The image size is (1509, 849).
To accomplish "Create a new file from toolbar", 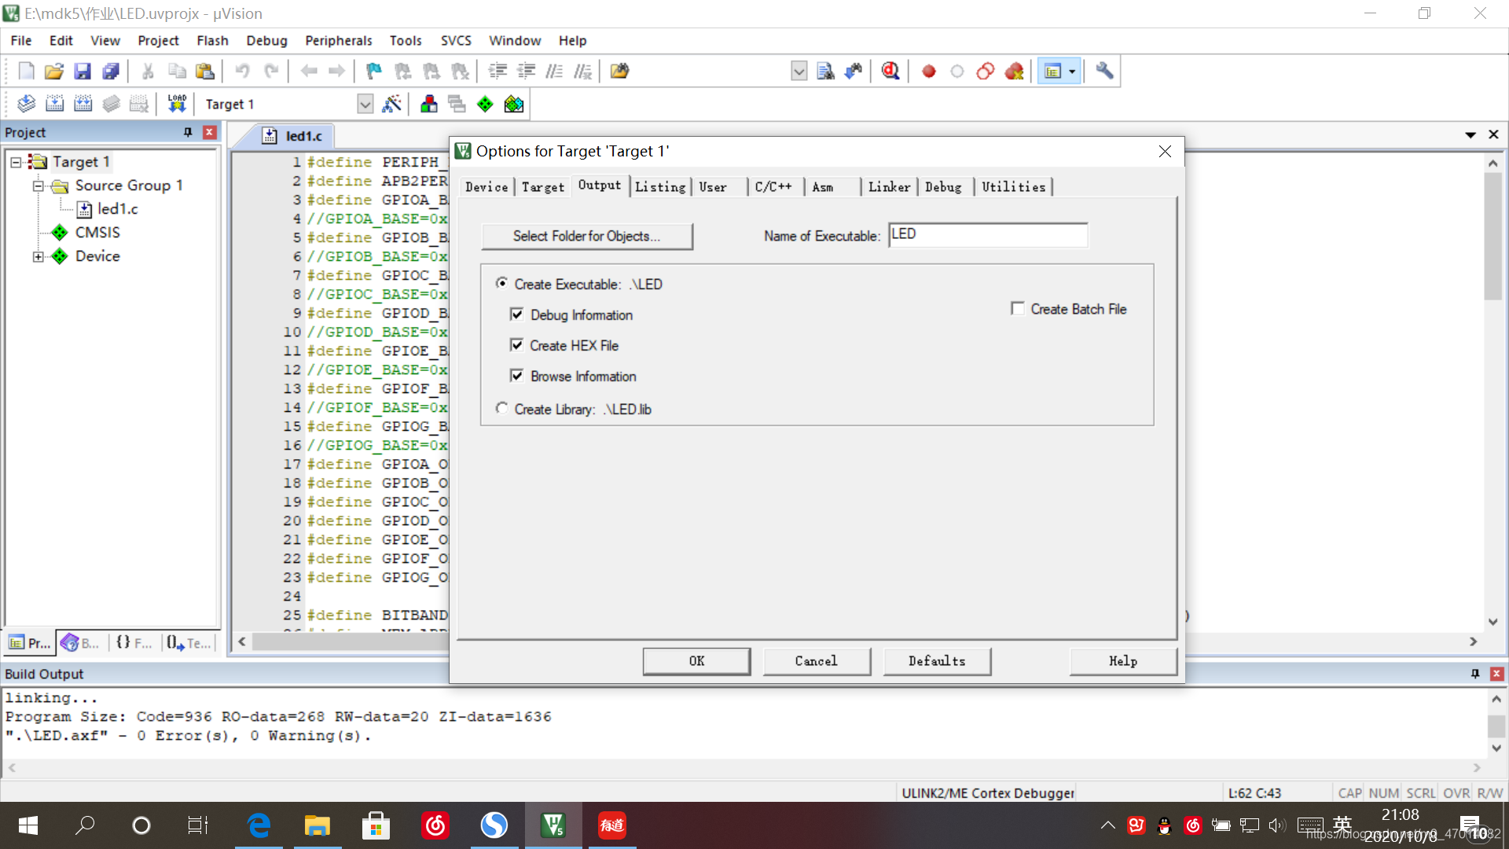I will [x=26, y=72].
